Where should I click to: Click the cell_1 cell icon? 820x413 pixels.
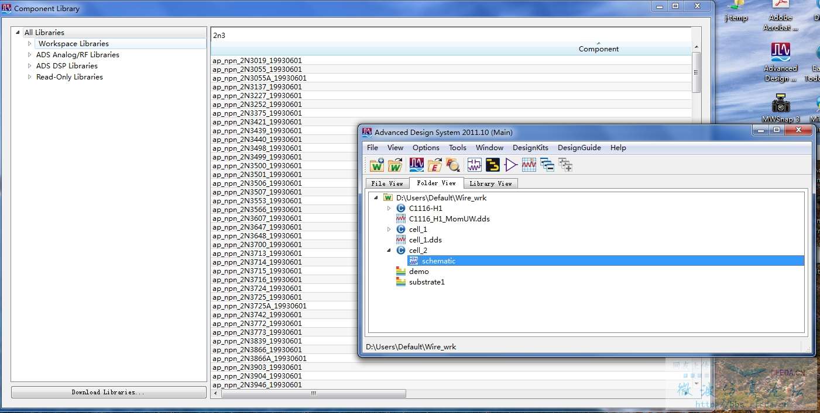coord(401,230)
